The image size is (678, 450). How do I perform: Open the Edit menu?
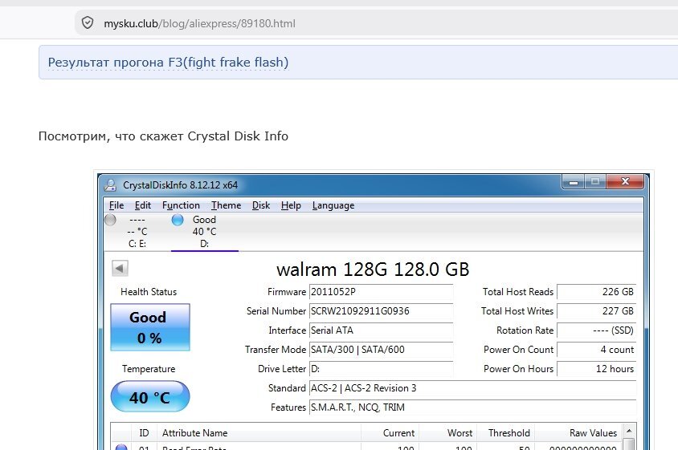click(x=143, y=205)
